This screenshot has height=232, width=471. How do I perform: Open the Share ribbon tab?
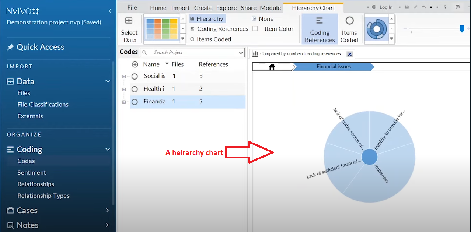249,8
